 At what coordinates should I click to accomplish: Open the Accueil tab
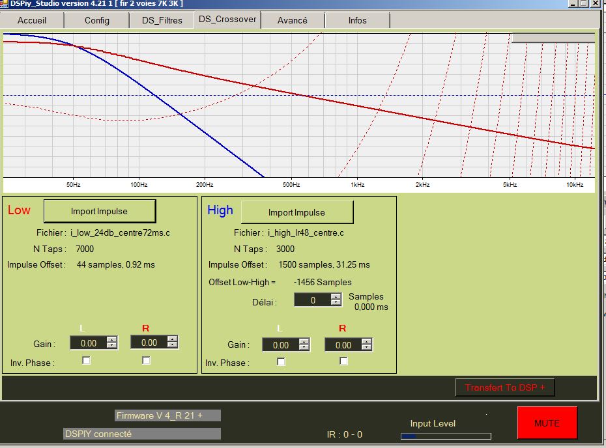(32, 20)
